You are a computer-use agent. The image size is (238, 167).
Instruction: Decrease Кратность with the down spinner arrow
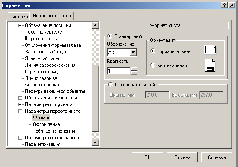click(x=134, y=73)
